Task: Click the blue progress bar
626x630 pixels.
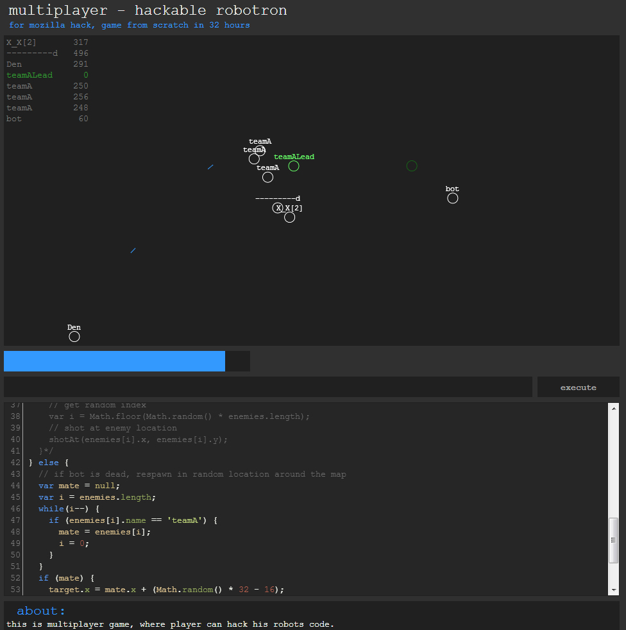Action: click(115, 361)
